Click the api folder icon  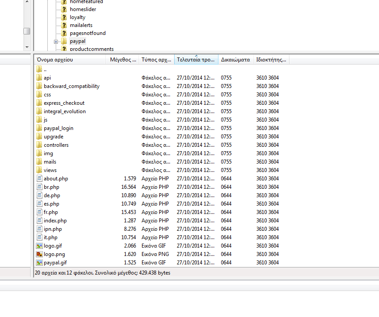click(39, 77)
